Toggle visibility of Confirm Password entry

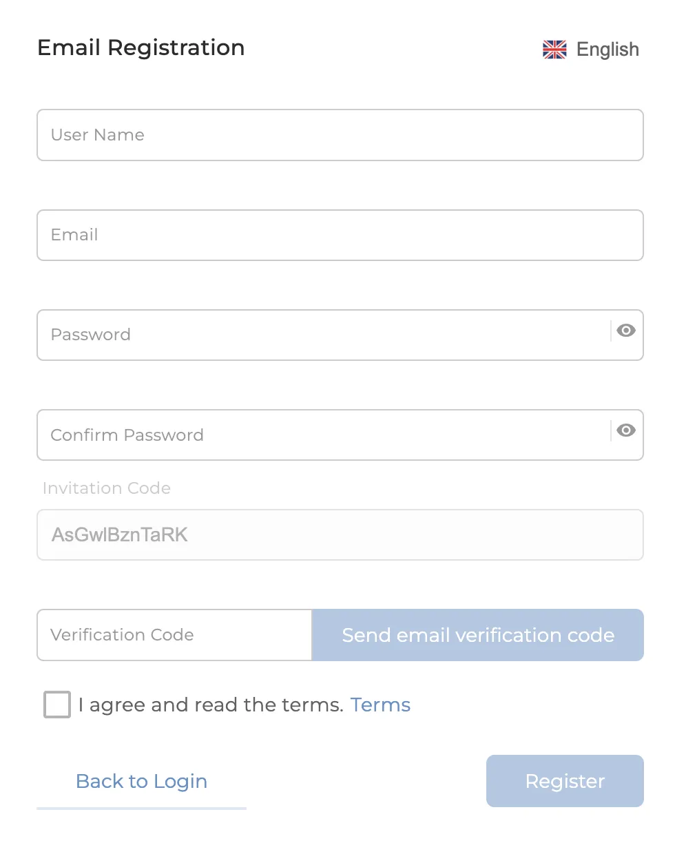626,430
